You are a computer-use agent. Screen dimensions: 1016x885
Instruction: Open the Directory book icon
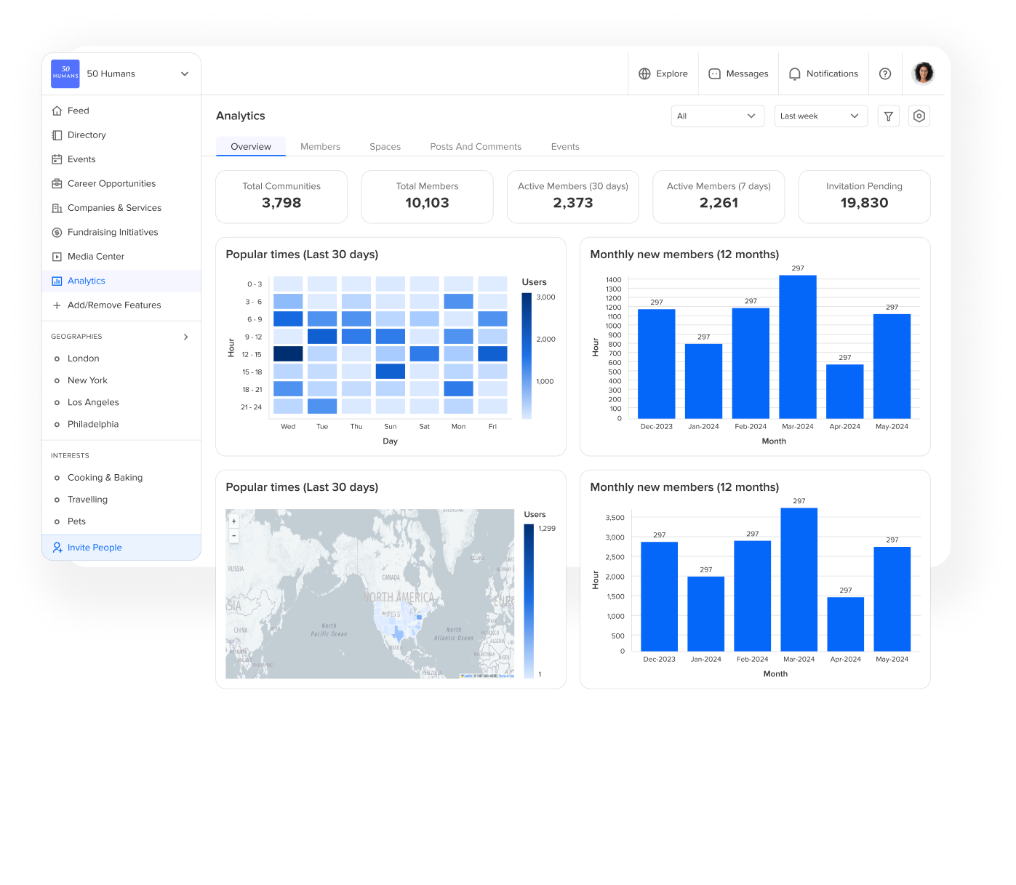point(57,135)
